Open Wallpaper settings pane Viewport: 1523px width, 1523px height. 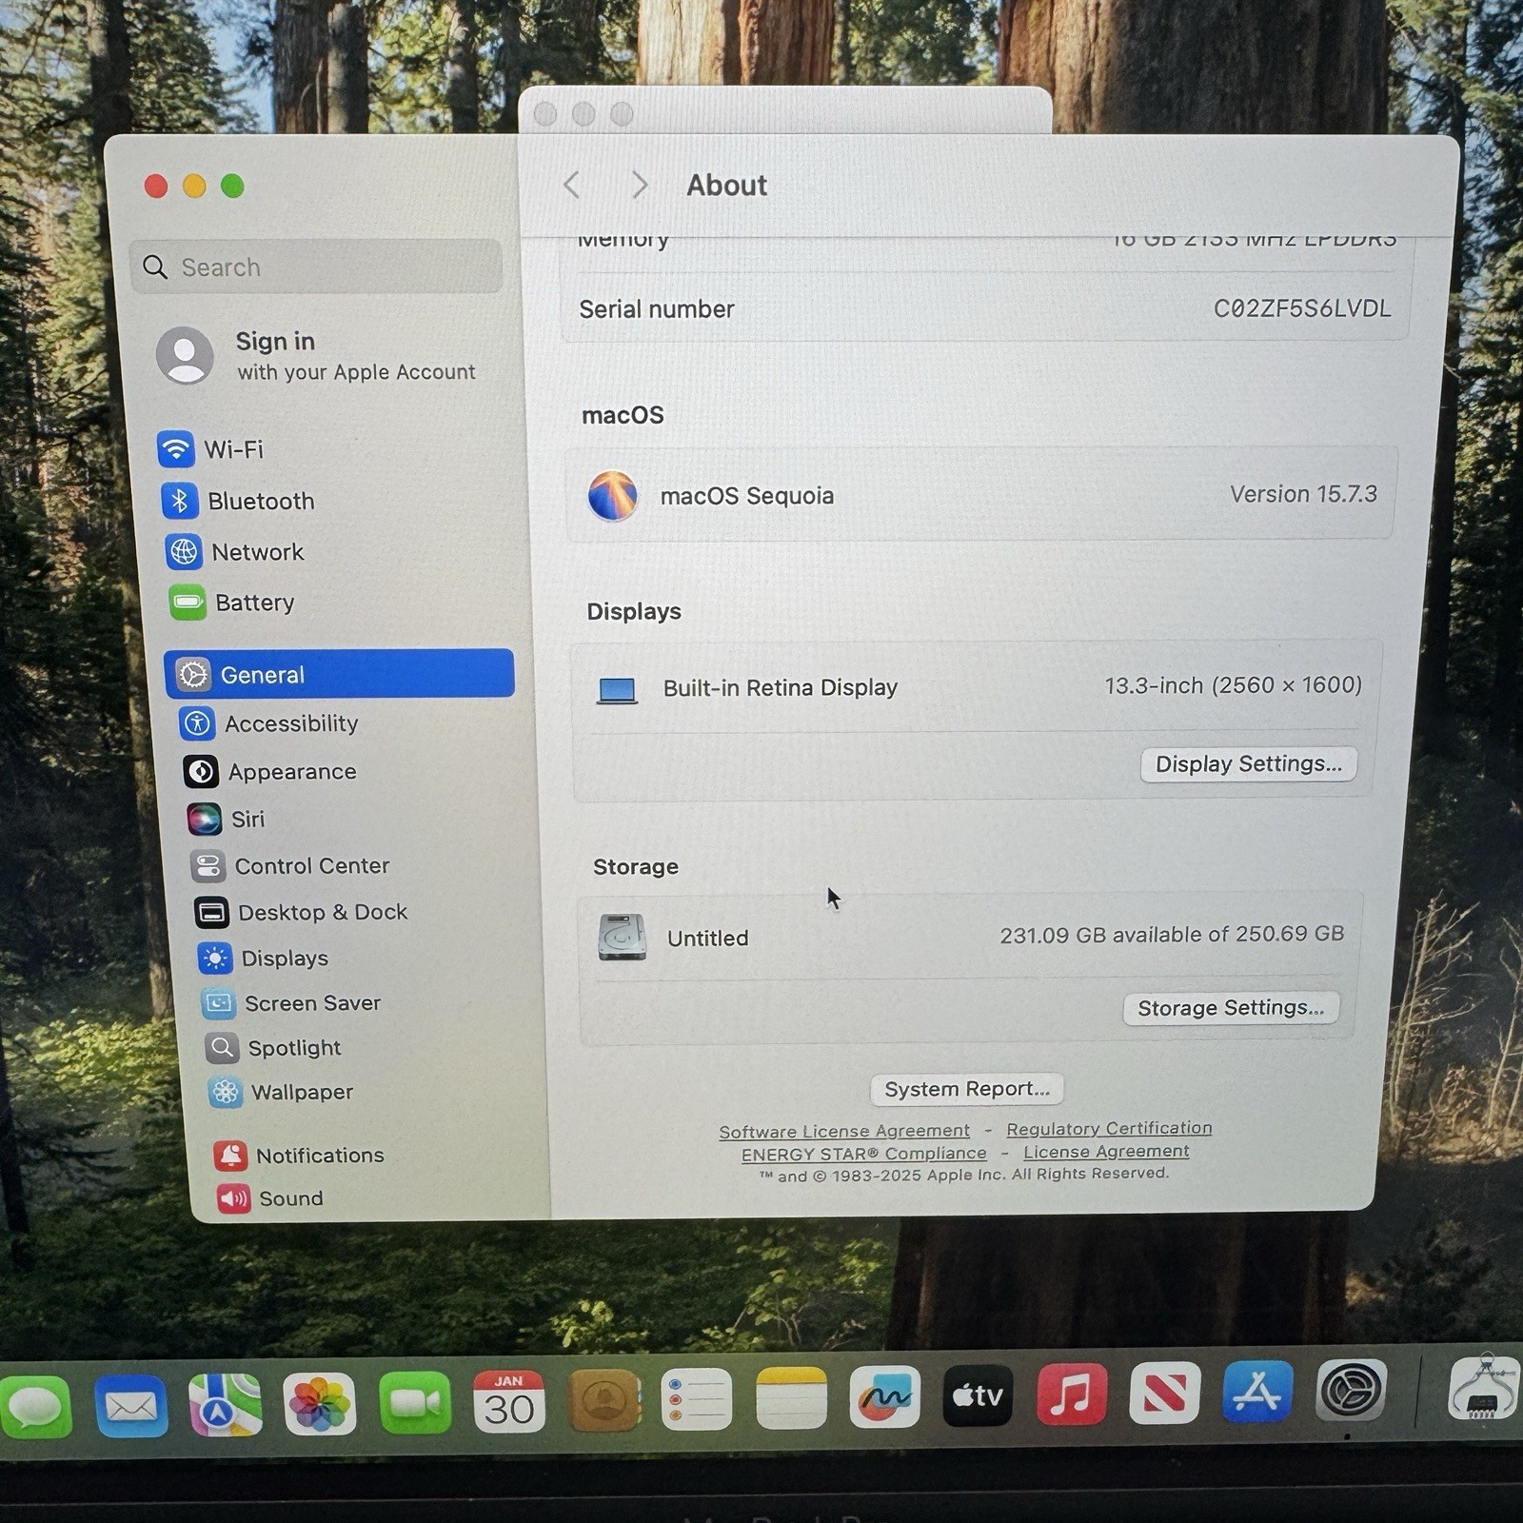[x=281, y=1092]
